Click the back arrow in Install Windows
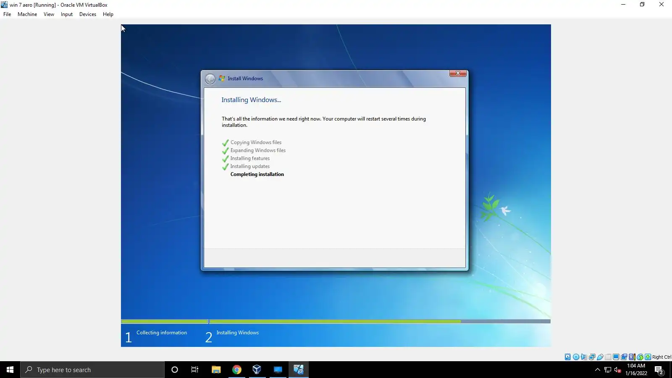The image size is (672, 378). 210,79
